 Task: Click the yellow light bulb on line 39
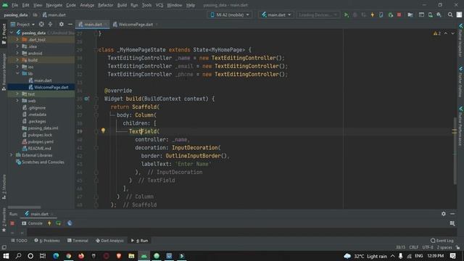(103, 130)
